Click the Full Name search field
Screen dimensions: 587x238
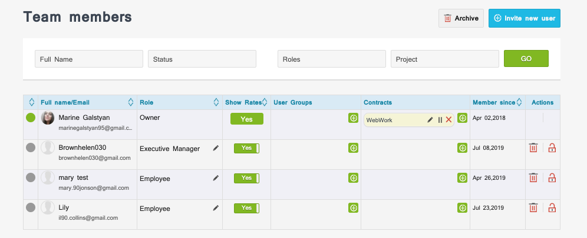[89, 59]
